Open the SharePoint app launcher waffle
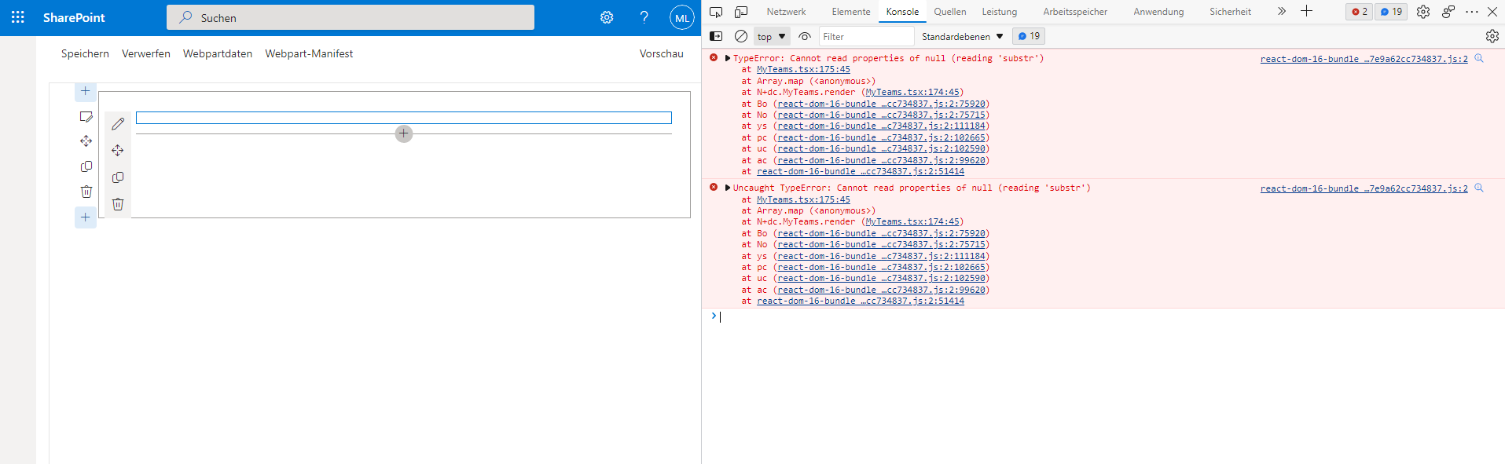1505x464 pixels. [18, 17]
